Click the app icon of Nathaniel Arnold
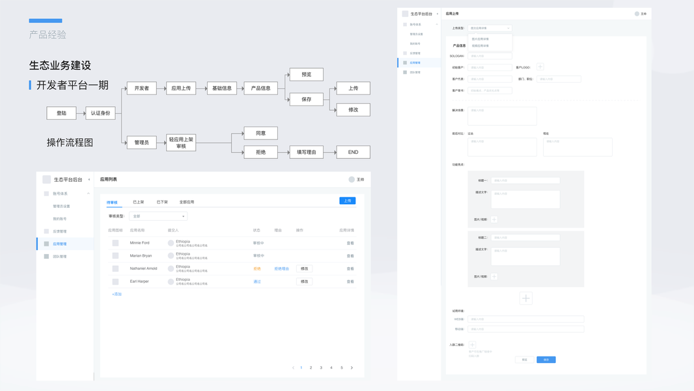Image resolution: width=694 pixels, height=391 pixels. tap(115, 268)
